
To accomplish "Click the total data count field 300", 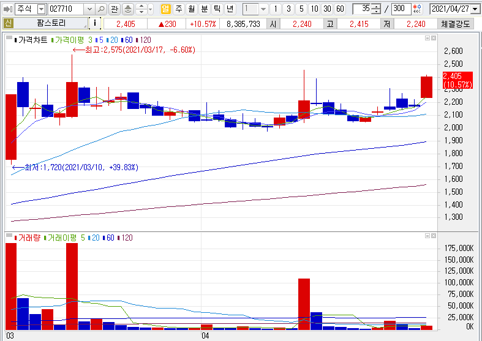I will click(401, 9).
